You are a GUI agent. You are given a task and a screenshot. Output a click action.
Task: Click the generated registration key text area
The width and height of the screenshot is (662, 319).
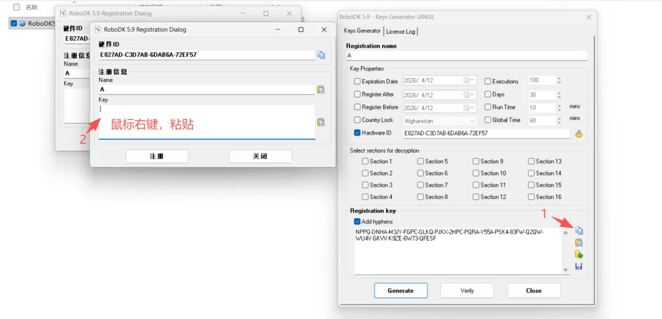pos(458,251)
